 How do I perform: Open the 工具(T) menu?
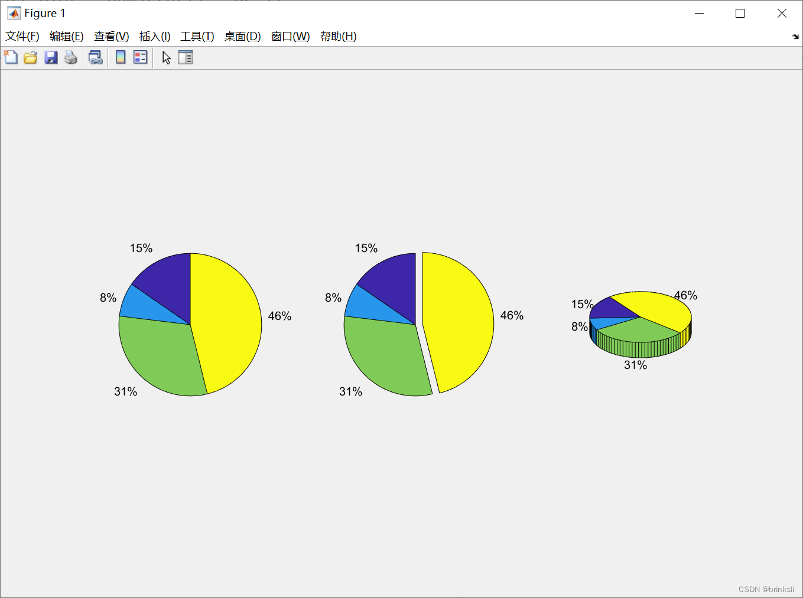(197, 37)
